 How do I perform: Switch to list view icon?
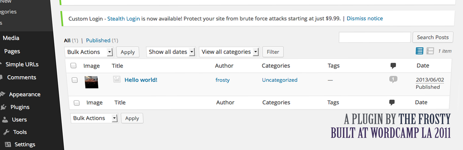[x=419, y=51]
